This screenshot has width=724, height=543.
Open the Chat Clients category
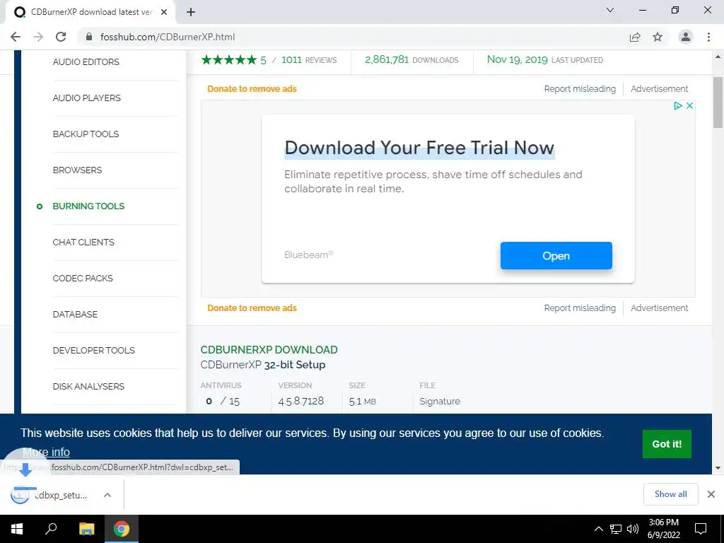tap(83, 242)
